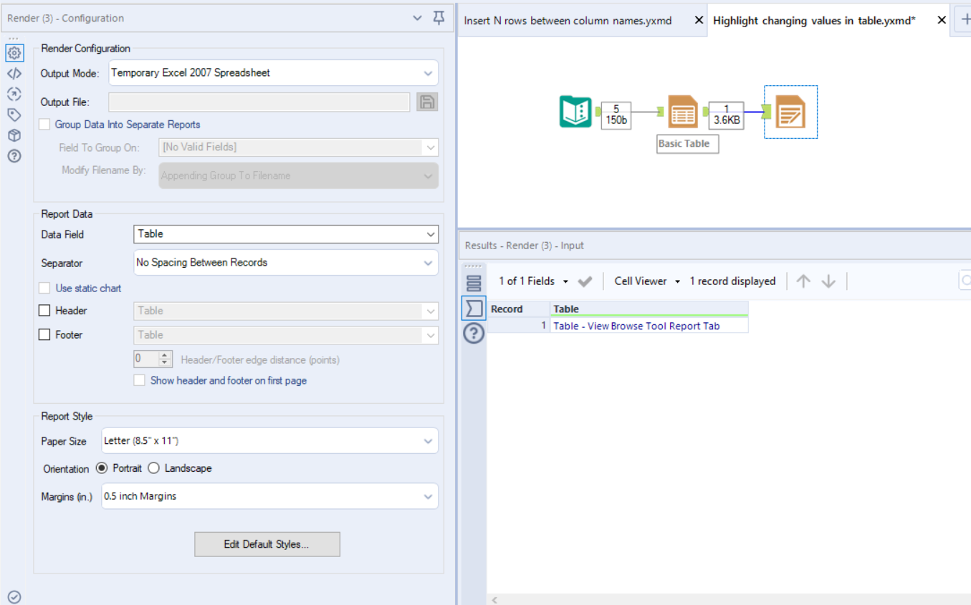The height and width of the screenshot is (605, 971).
Task: Open the Output Mode dropdown
Action: point(430,72)
